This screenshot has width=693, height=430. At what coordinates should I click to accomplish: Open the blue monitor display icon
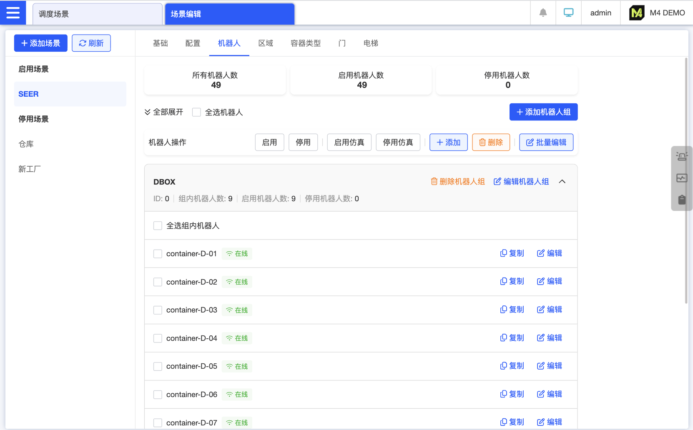click(x=568, y=12)
